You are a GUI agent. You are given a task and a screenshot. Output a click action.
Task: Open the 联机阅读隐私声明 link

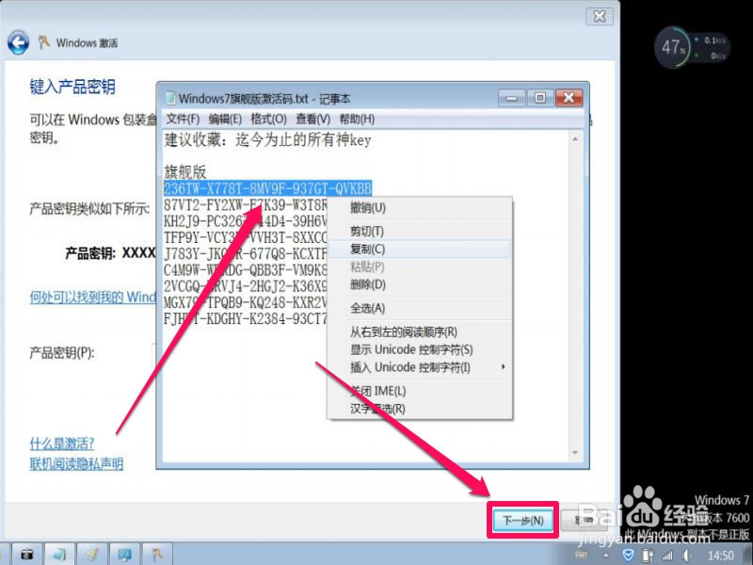tap(76, 463)
